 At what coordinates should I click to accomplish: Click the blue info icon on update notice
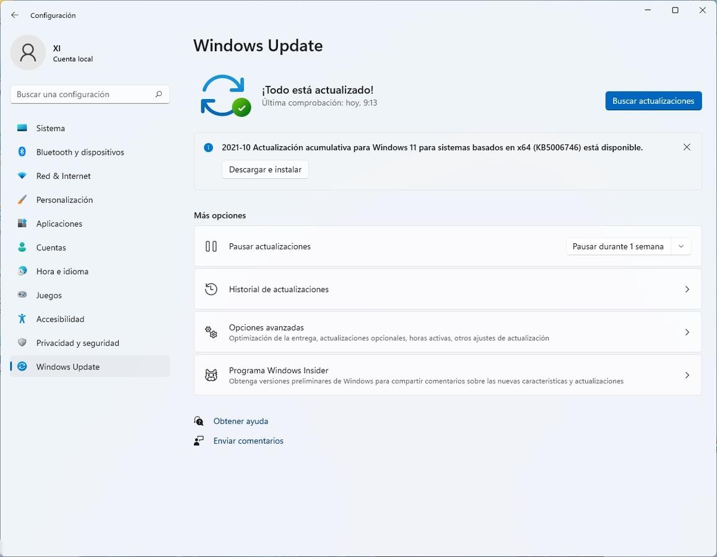pyautogui.click(x=208, y=147)
